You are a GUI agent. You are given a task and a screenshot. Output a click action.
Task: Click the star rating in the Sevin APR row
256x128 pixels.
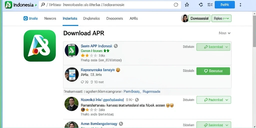89,55
